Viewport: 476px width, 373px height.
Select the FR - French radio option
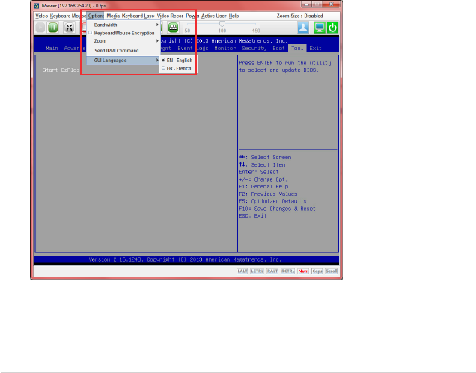(x=163, y=68)
